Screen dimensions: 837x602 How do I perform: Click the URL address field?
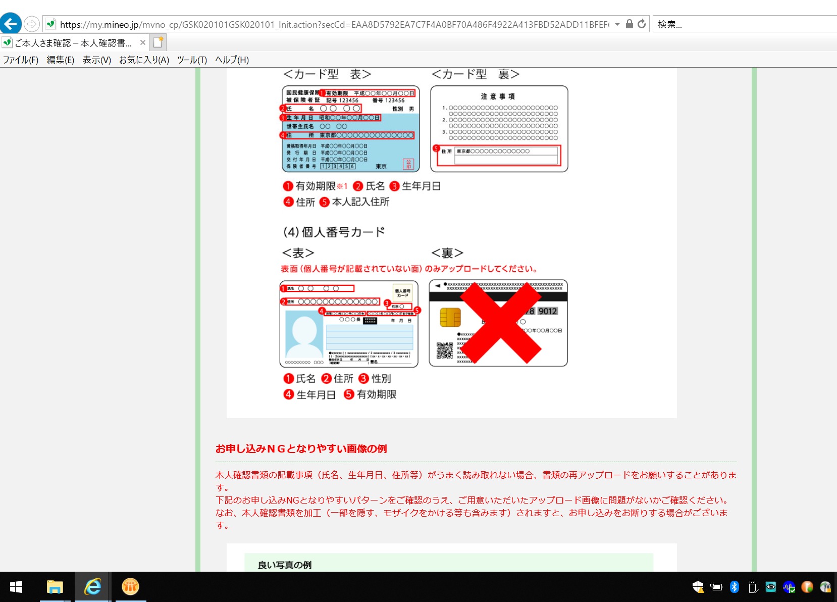[333, 24]
